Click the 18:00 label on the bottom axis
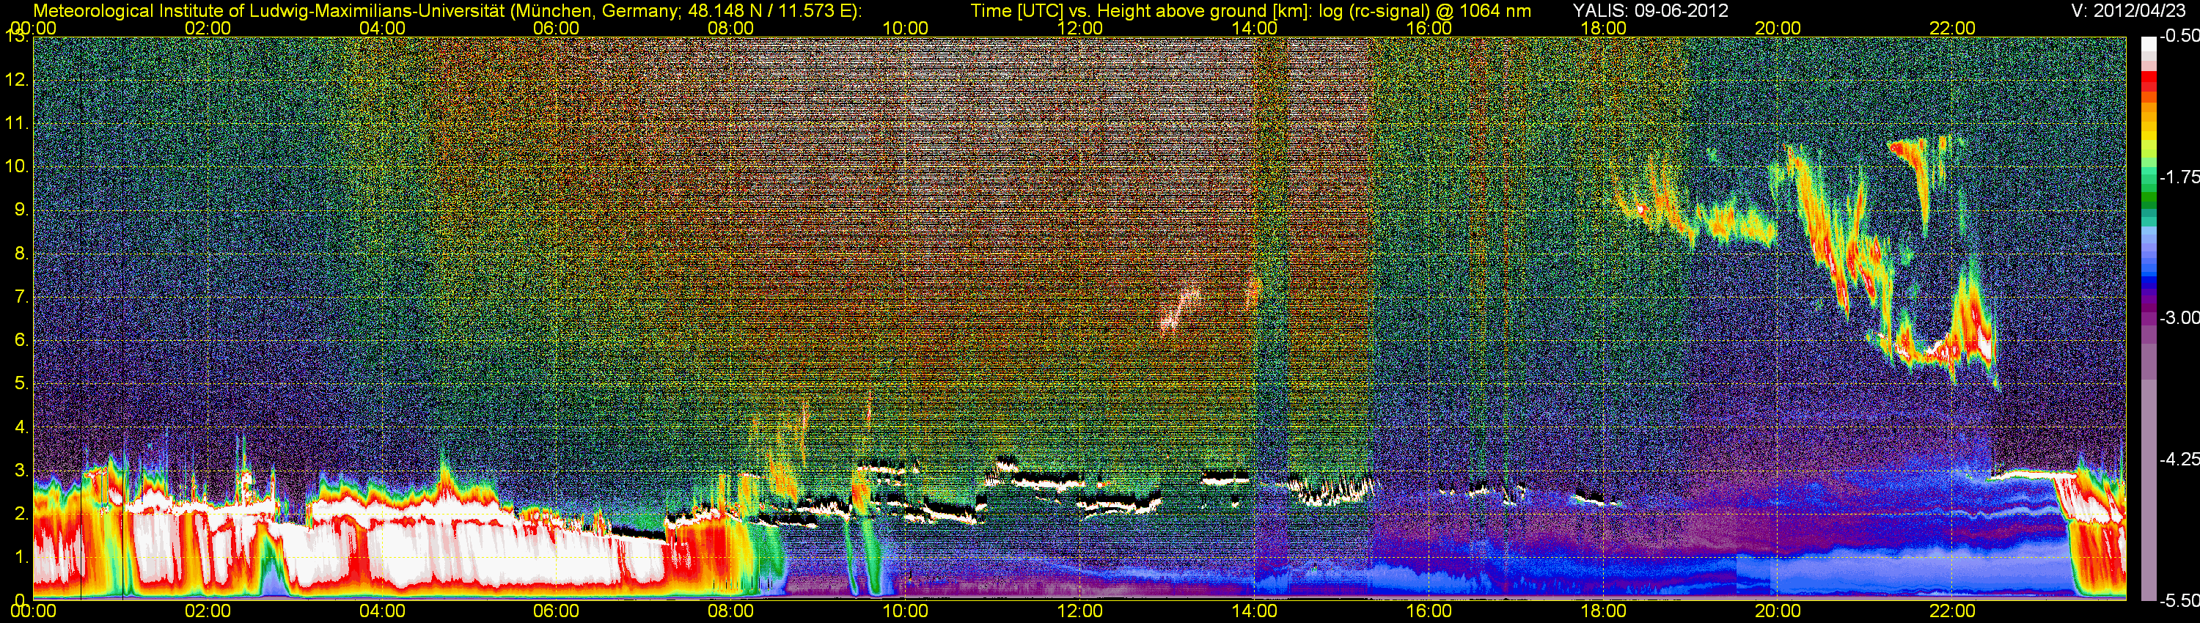This screenshot has width=2200, height=623. click(x=1603, y=611)
